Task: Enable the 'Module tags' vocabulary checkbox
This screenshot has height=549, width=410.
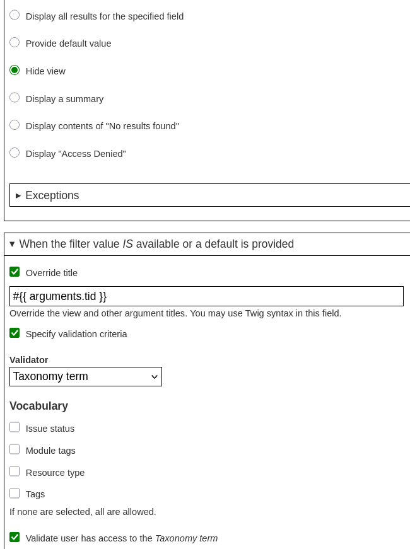Action: pyautogui.click(x=15, y=449)
